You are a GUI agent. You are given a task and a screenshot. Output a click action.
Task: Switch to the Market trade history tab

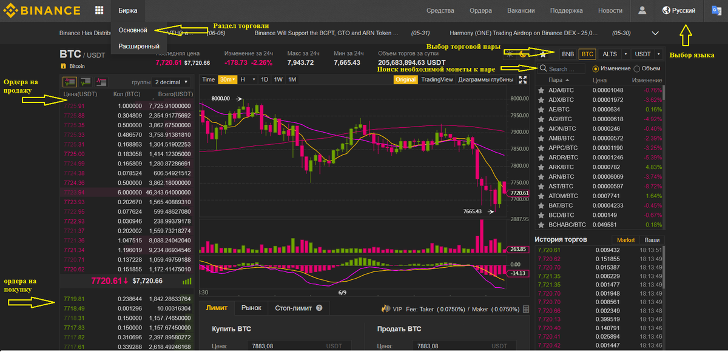625,240
